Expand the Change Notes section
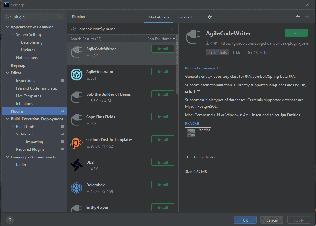 (187, 157)
